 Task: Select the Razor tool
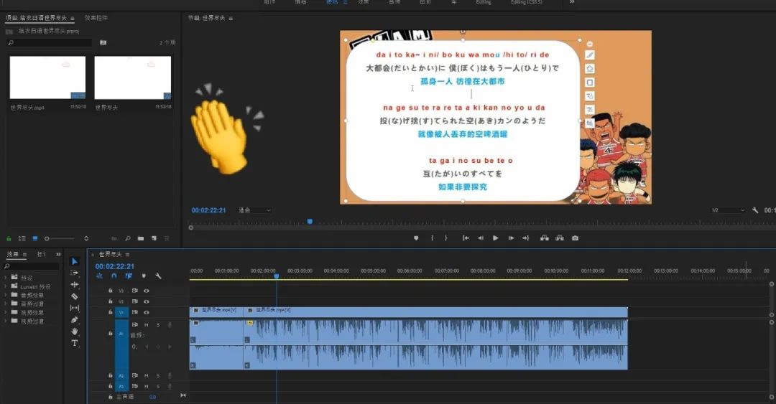(x=74, y=296)
